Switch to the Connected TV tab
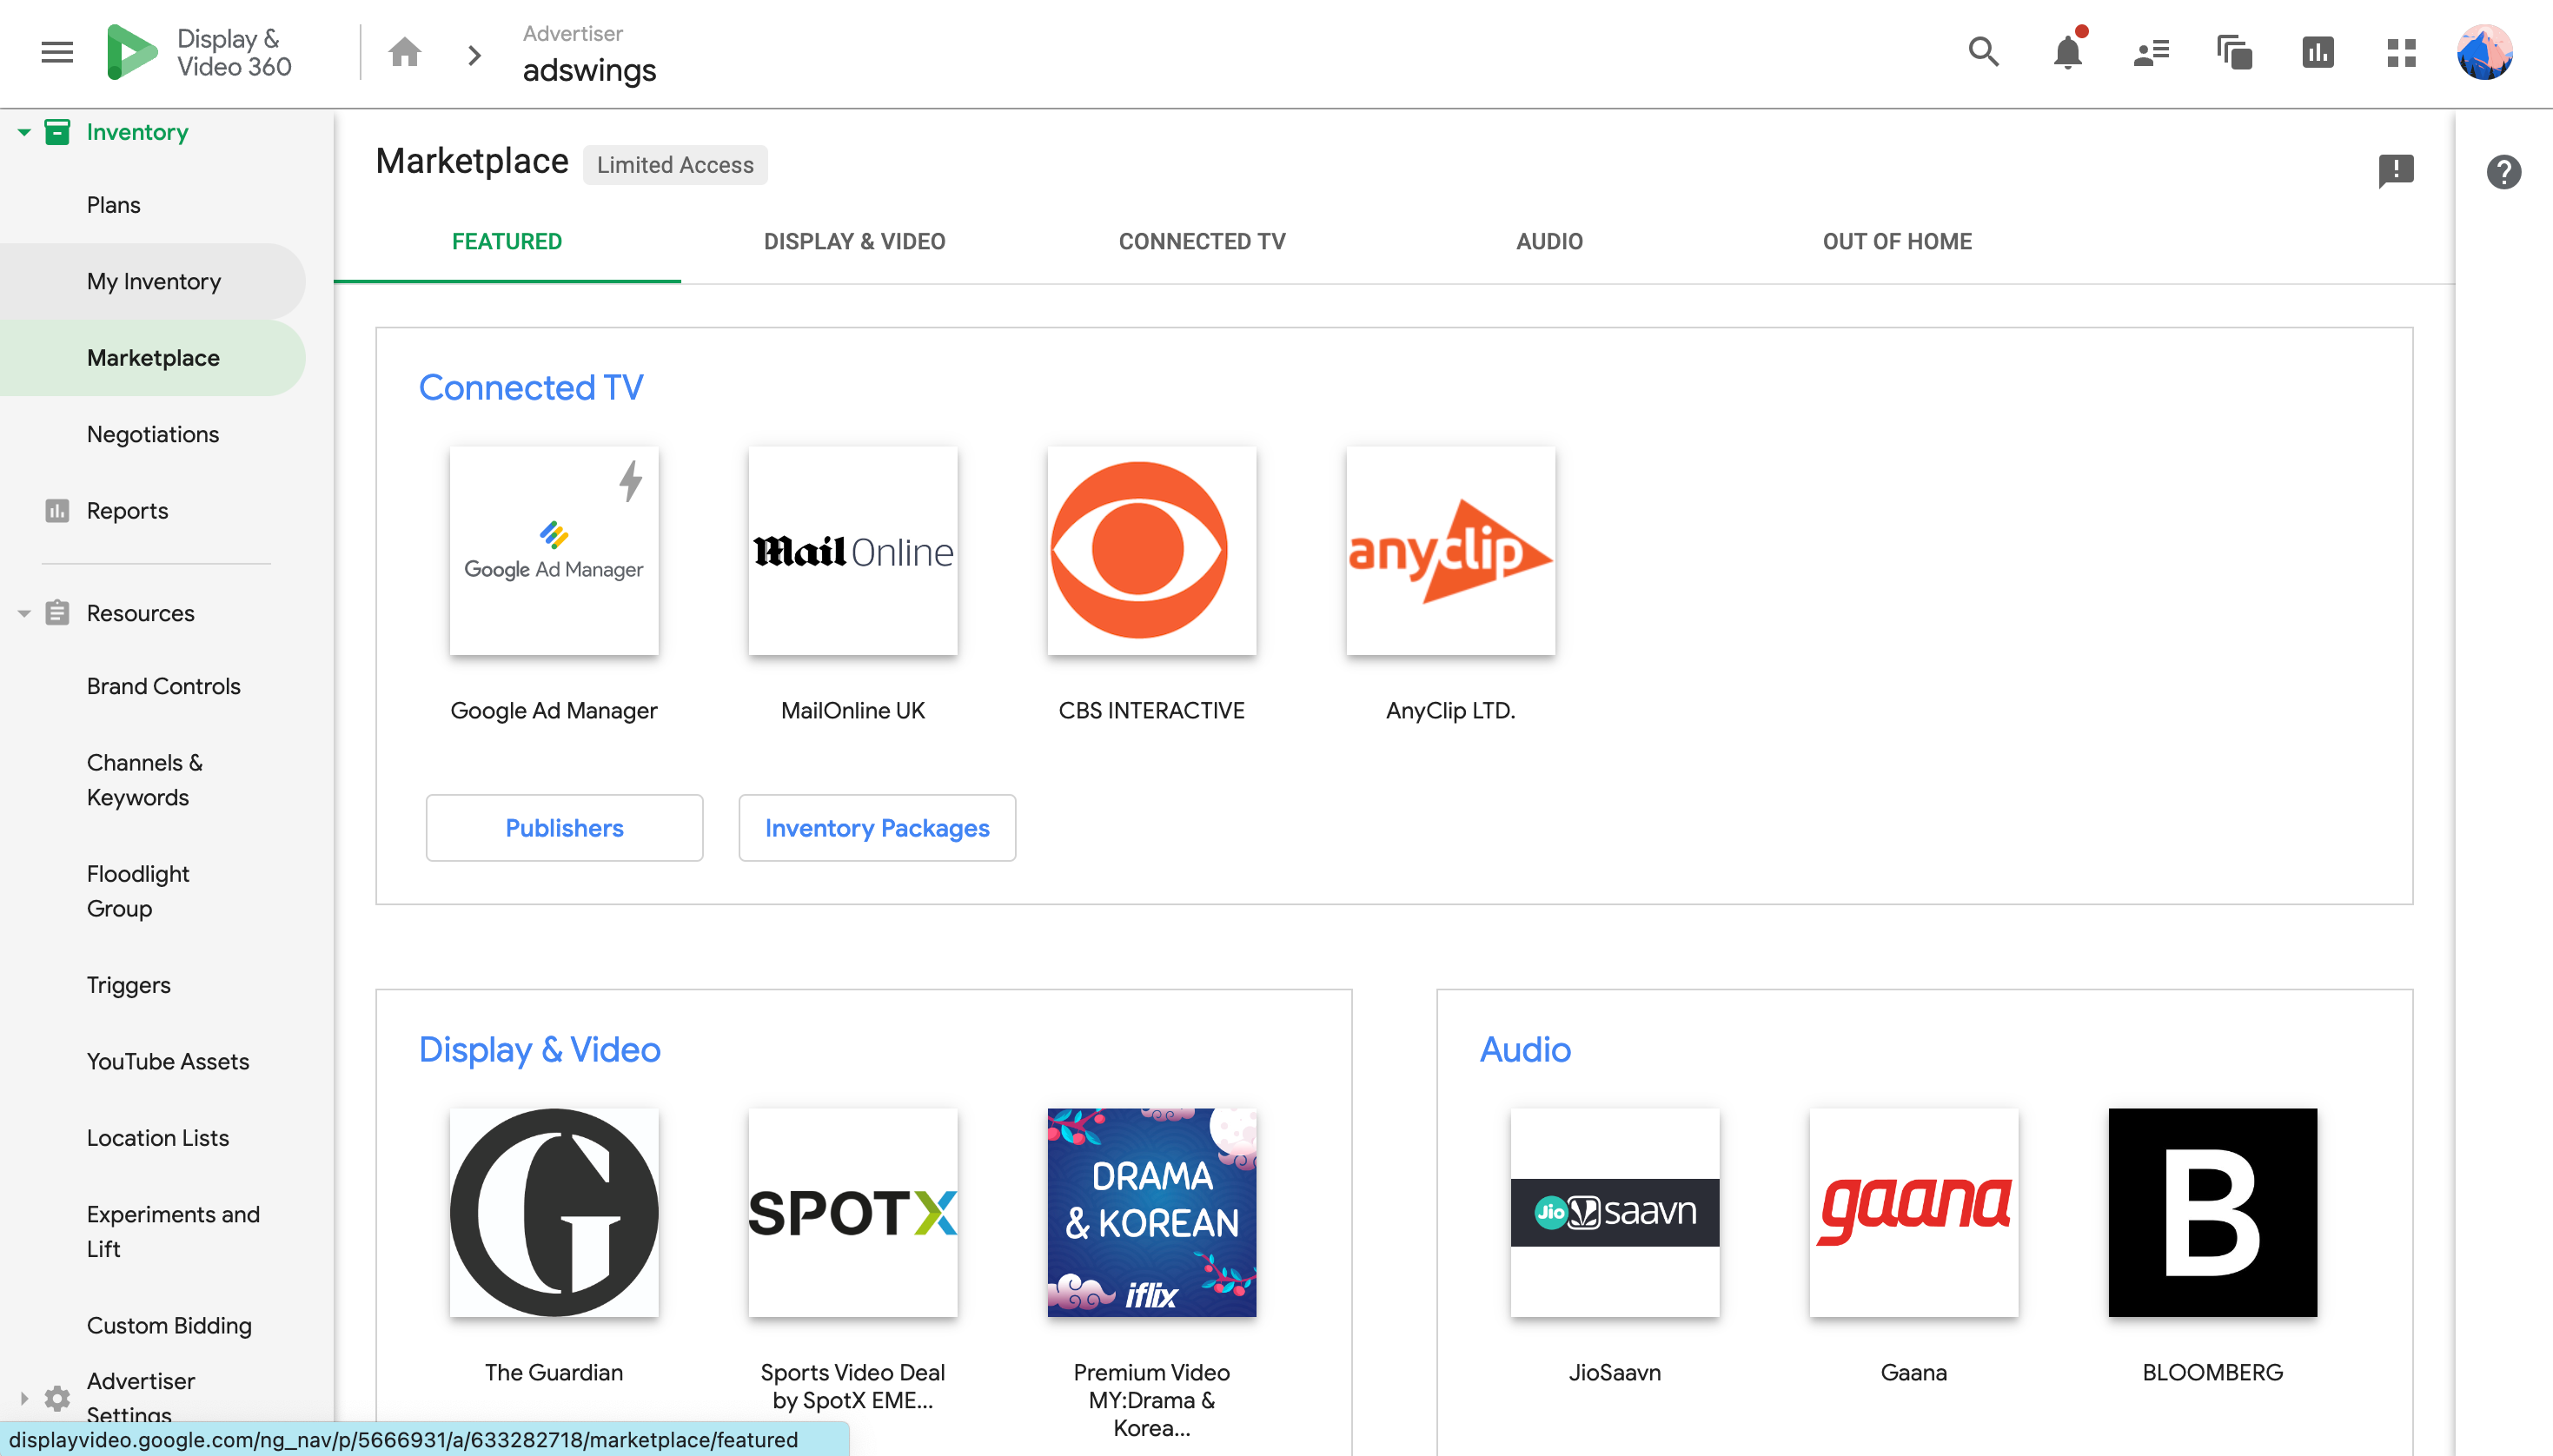The width and height of the screenshot is (2553, 1456). point(1202,241)
